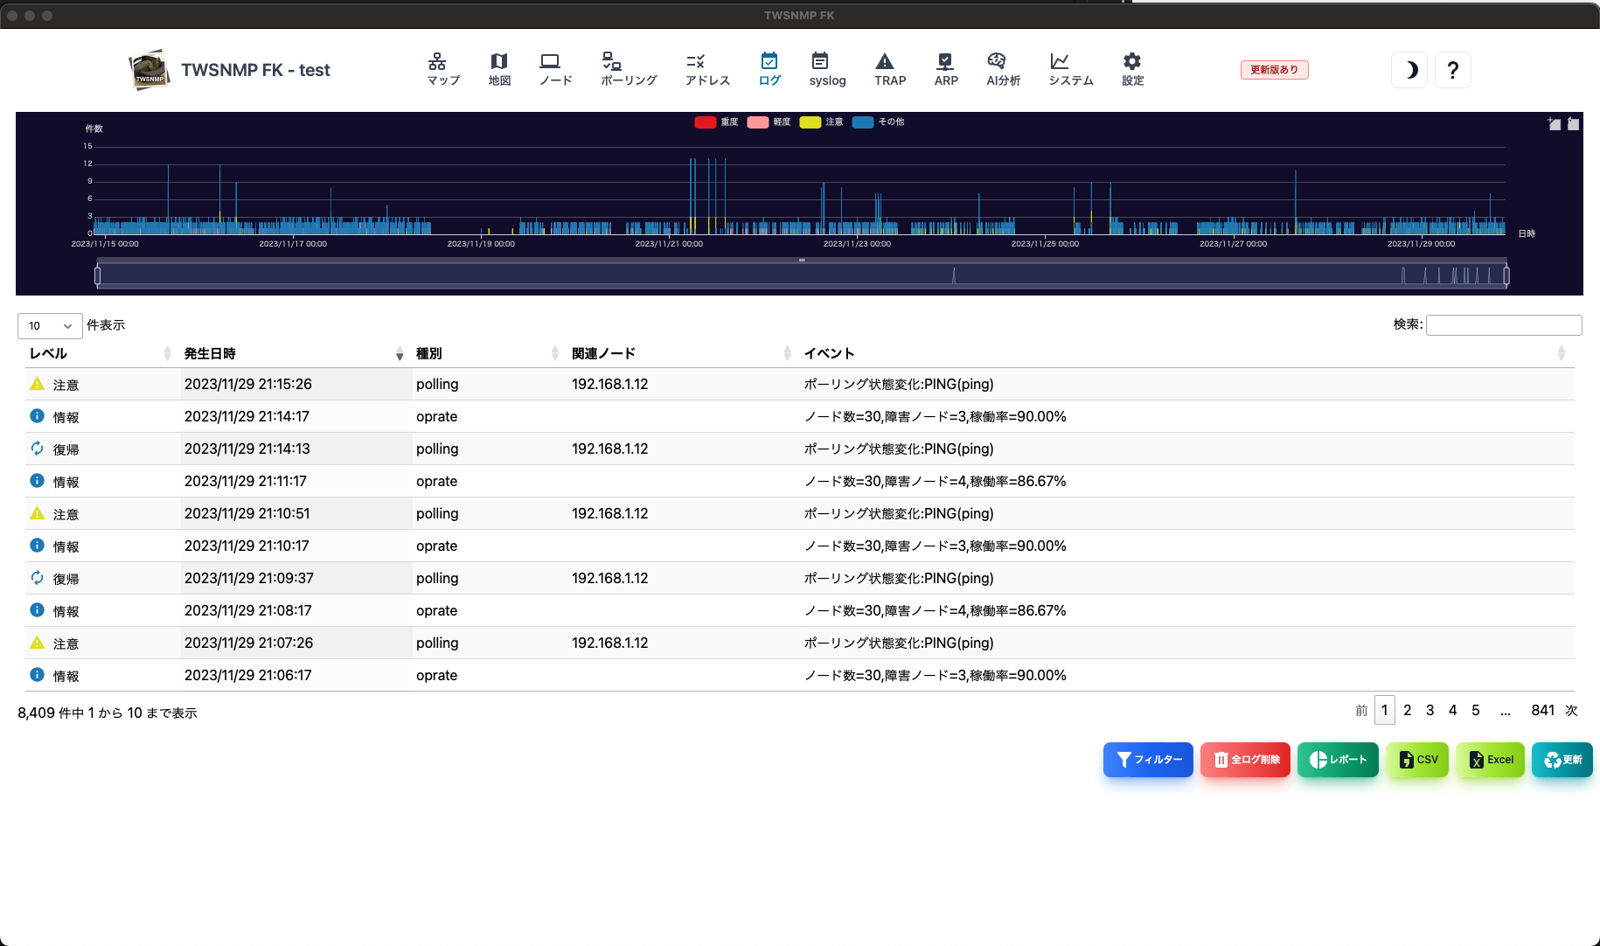Click the フィルター filter button
This screenshot has height=946, width=1600.
1148,760
